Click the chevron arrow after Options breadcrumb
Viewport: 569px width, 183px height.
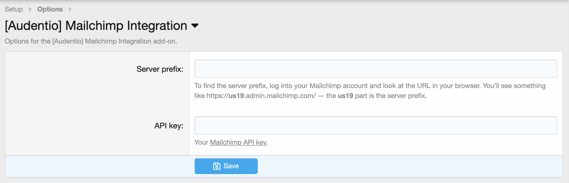(x=70, y=9)
